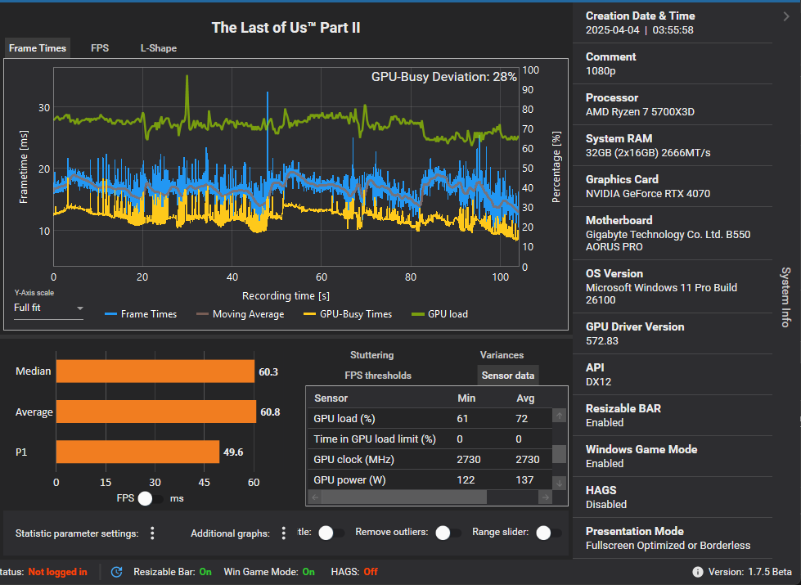Click the refresh icon in status bar
This screenshot has width=801, height=585.
[x=116, y=572]
